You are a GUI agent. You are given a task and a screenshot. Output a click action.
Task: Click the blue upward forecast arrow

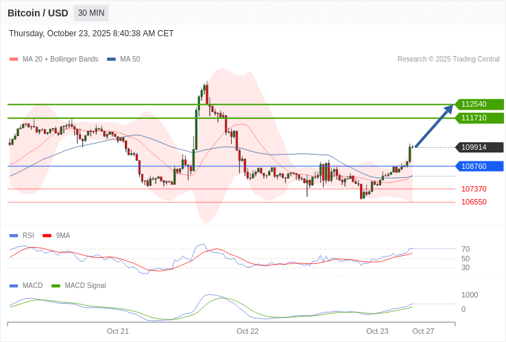click(x=434, y=126)
